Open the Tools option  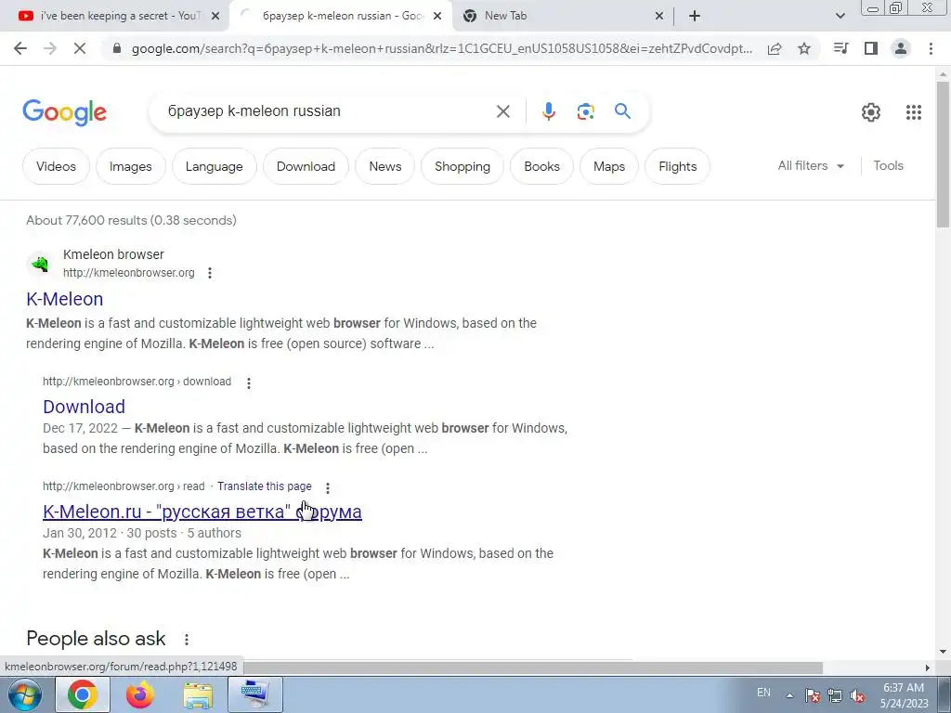[x=888, y=165]
